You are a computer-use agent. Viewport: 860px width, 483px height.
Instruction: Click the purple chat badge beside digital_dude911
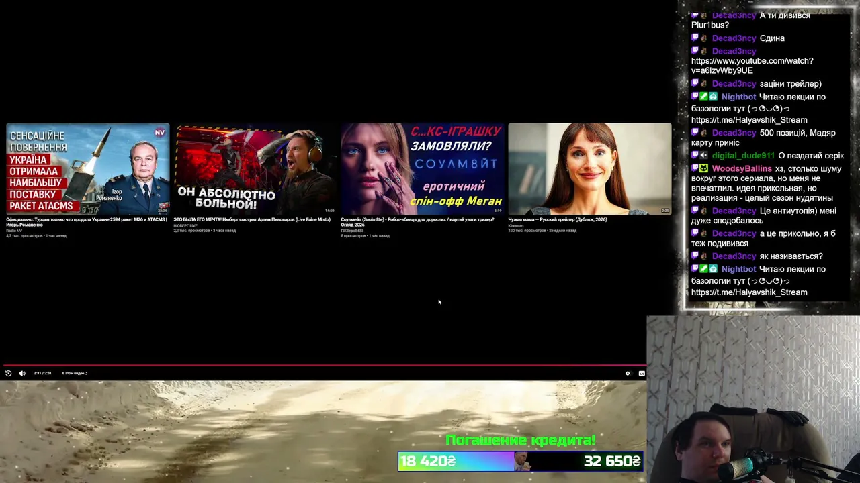pos(695,156)
